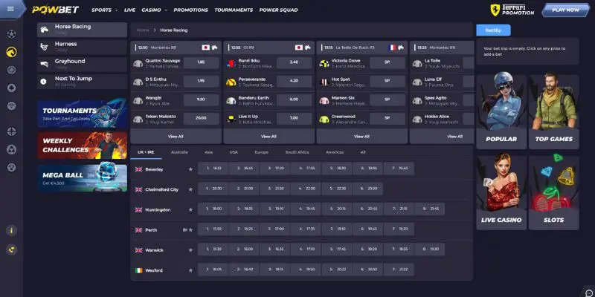Click the France flag on La Teste De Buch card
Viewport: 595px width, 297px height.
click(x=392, y=48)
